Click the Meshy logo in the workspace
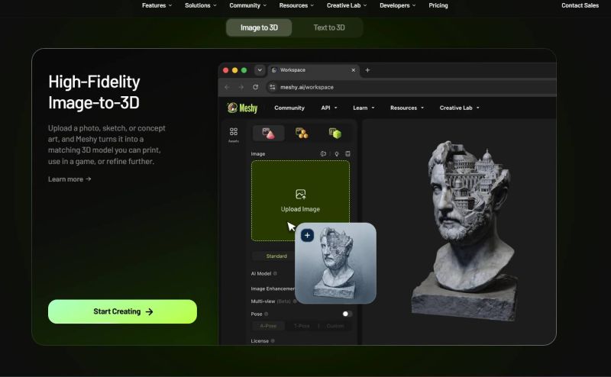The image size is (611, 377). tap(242, 108)
